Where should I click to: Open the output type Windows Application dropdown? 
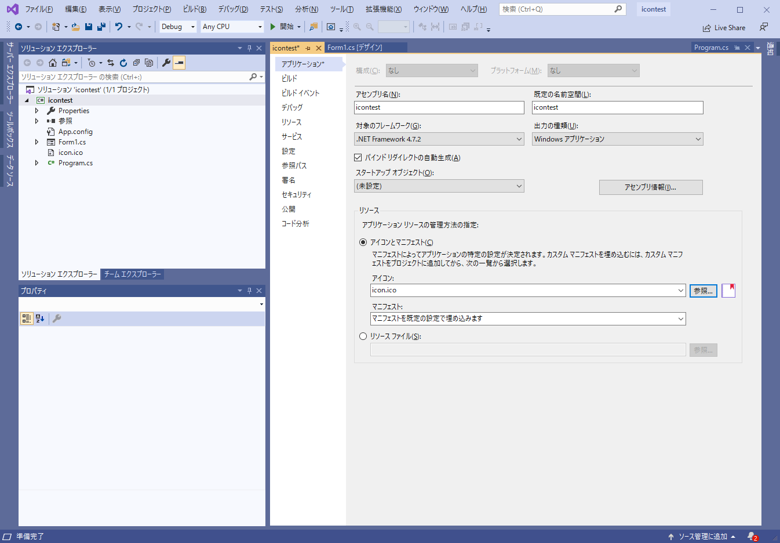click(618, 139)
